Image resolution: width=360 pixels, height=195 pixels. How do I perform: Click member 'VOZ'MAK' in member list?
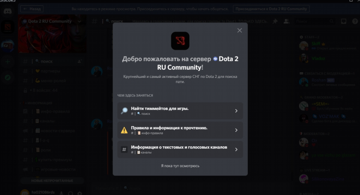click(x=328, y=119)
